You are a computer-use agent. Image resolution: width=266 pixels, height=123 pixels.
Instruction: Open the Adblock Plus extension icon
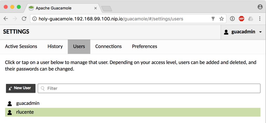click(x=242, y=19)
